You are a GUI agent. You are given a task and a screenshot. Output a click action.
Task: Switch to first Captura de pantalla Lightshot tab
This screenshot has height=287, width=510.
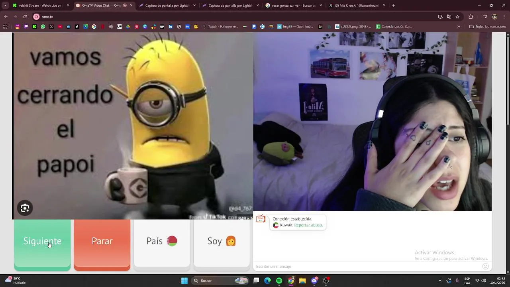pos(167,6)
